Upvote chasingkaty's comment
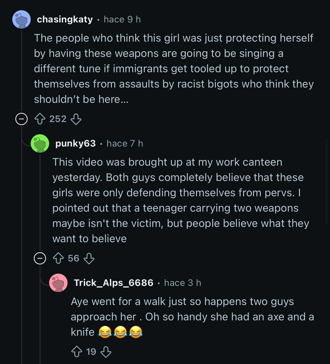Viewport: 330px width, 364px height. pos(40,119)
